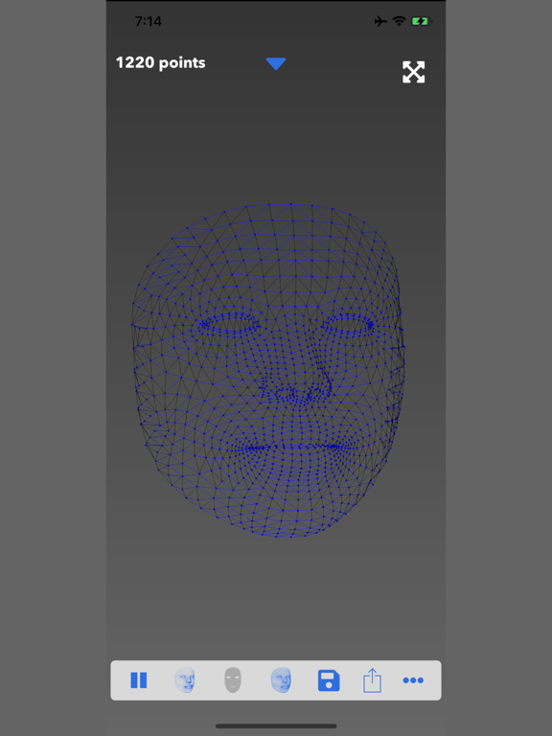Toggle fullscreen with the expand arrows icon
Image resolution: width=552 pixels, height=736 pixels.
414,72
